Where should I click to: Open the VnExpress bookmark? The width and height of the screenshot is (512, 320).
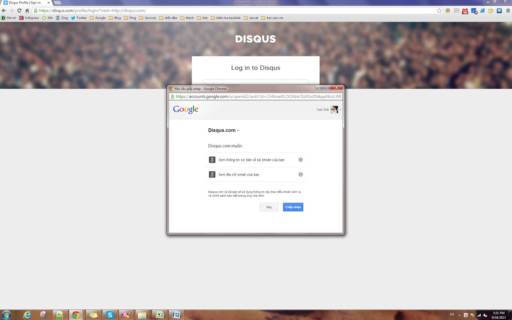(x=29, y=18)
